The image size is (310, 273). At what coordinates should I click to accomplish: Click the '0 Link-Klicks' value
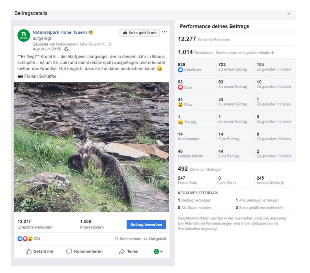tap(227, 180)
